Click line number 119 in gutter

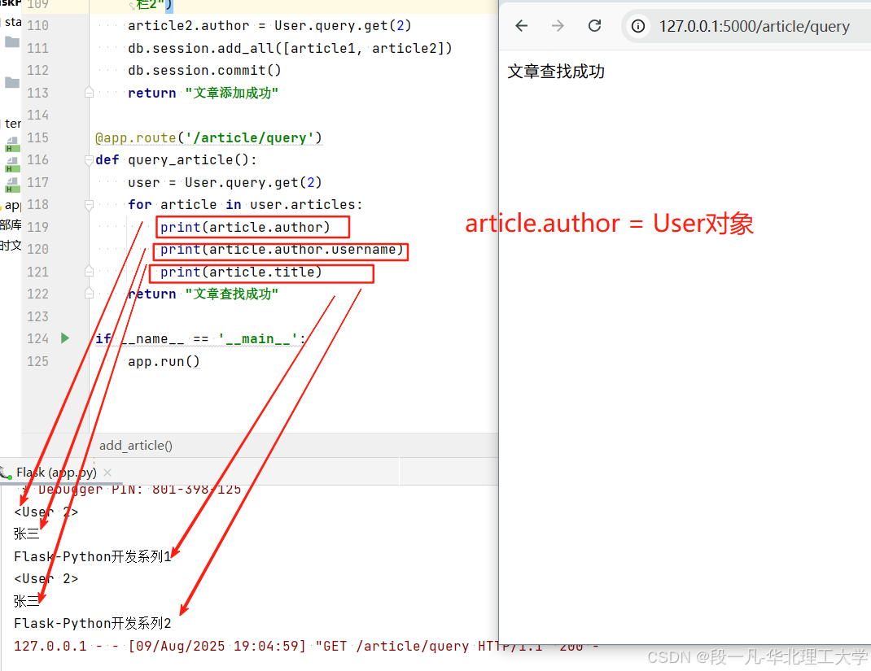point(37,227)
